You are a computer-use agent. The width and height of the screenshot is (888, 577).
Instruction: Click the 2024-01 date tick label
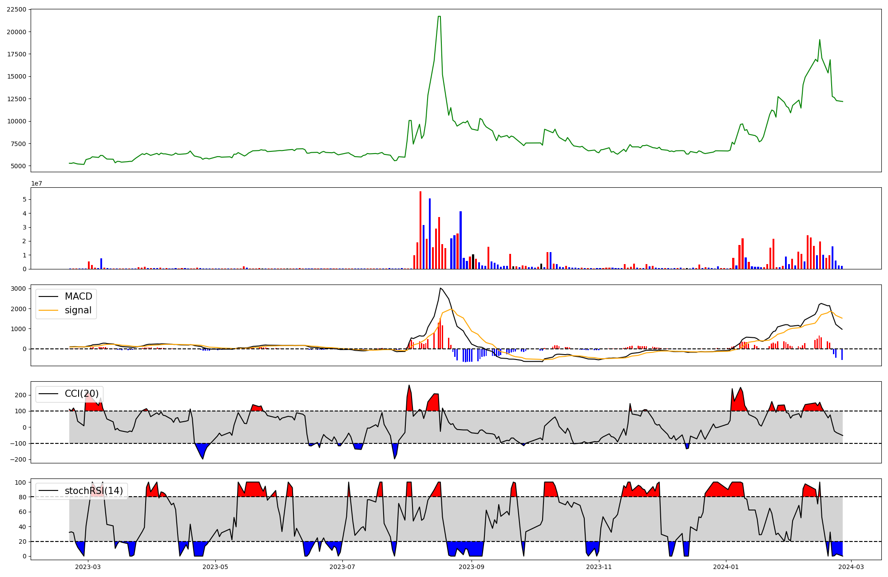[726, 566]
